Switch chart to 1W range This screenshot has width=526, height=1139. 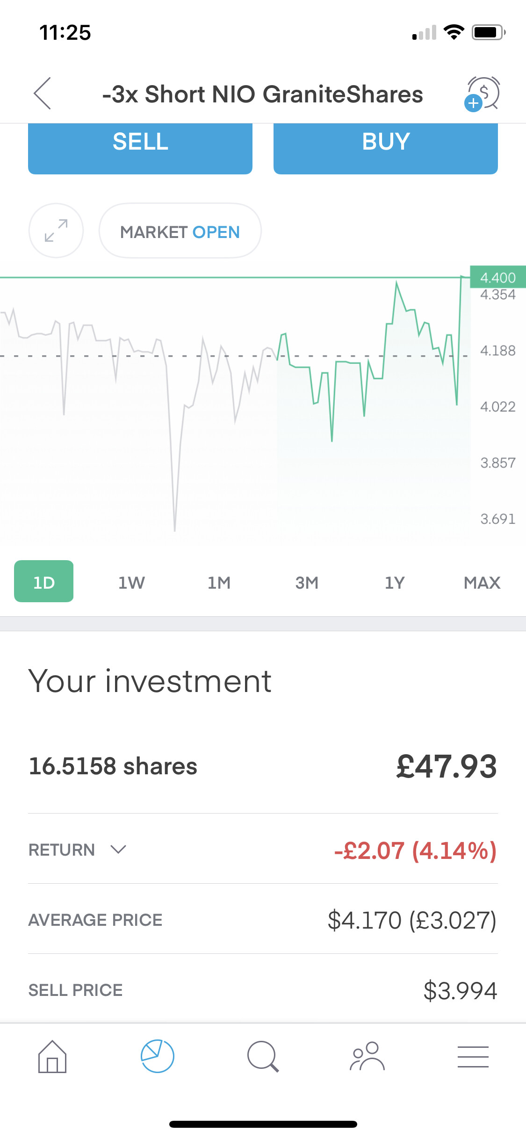131,583
